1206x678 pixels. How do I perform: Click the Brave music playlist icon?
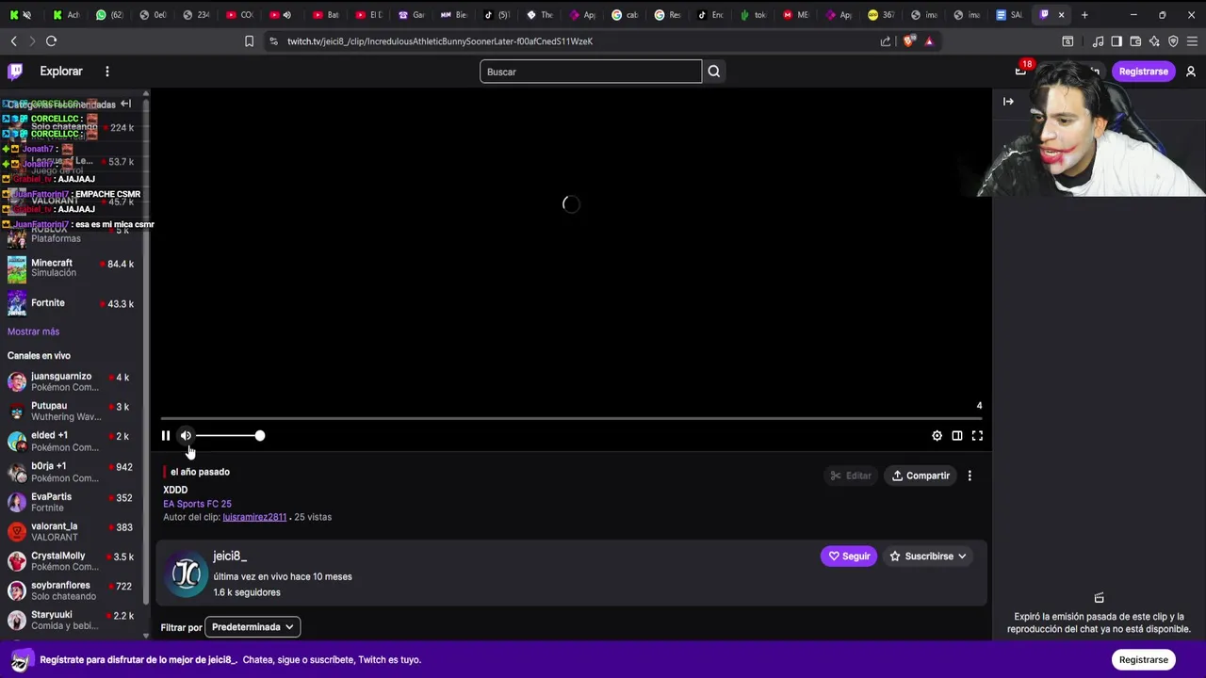pos(1098,41)
